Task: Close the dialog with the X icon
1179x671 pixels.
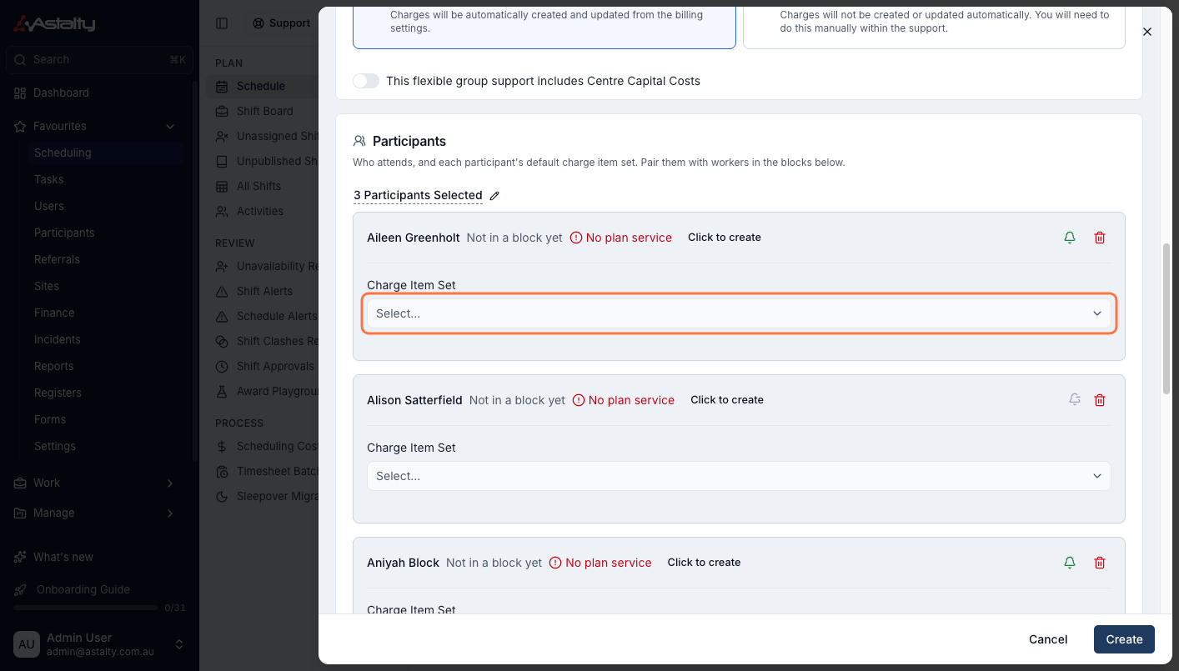Action: pos(1146,32)
